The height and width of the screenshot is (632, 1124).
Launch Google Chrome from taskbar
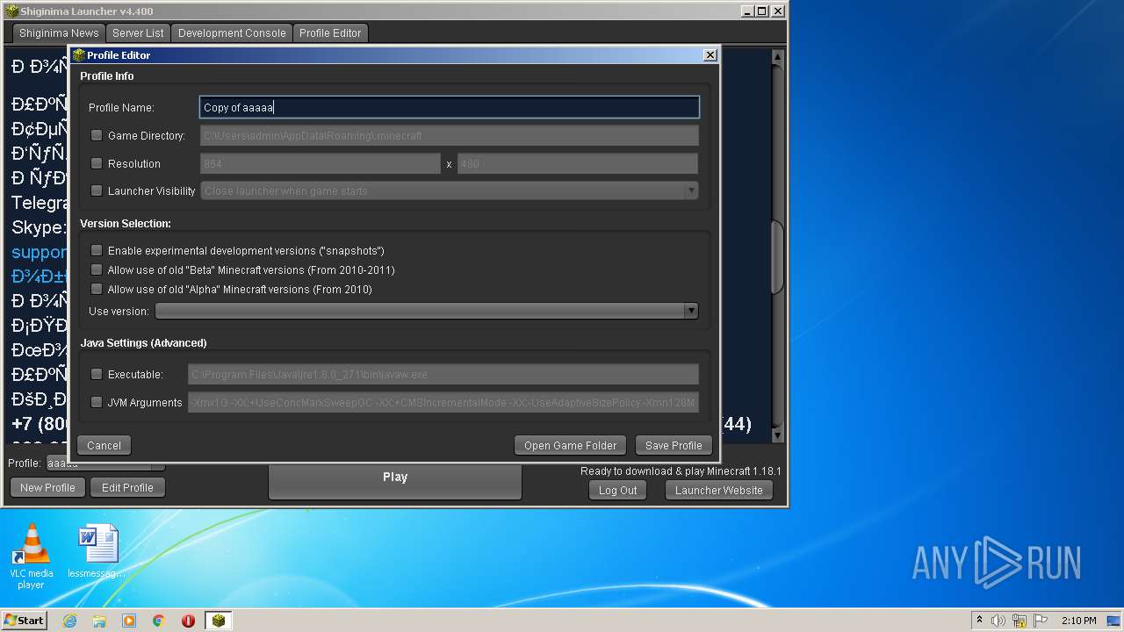(159, 621)
